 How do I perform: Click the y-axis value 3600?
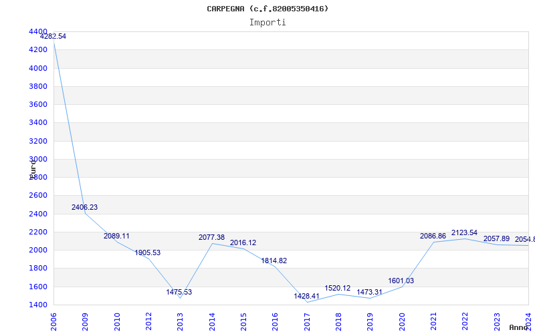coord(38,104)
